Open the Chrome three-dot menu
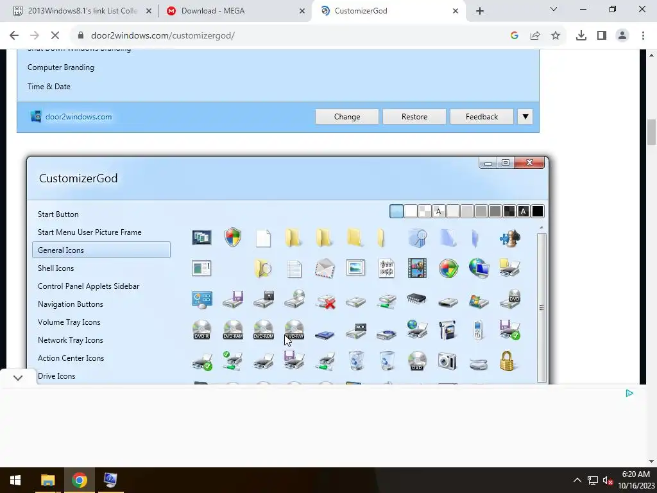657x493 pixels. pos(643,36)
